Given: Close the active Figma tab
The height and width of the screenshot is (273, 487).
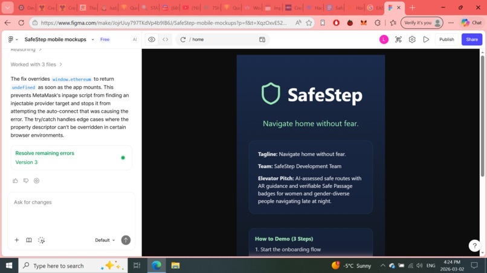Looking at the screenshot, I should point(399,8).
